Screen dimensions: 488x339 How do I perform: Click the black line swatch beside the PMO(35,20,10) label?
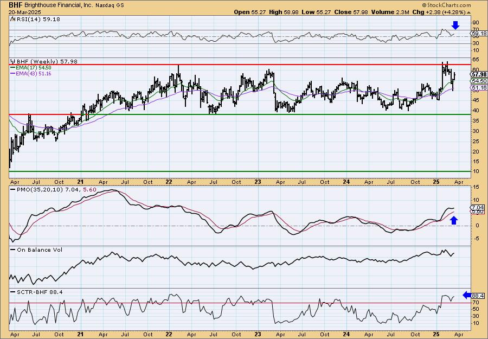[x=12, y=190]
